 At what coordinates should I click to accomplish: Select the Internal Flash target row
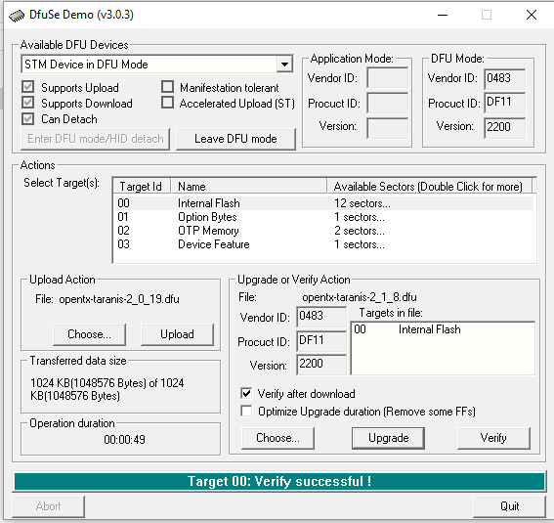324,203
